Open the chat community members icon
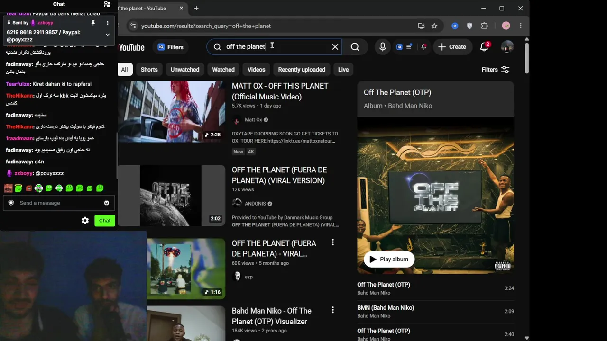The width and height of the screenshot is (607, 341). [x=107, y=4]
